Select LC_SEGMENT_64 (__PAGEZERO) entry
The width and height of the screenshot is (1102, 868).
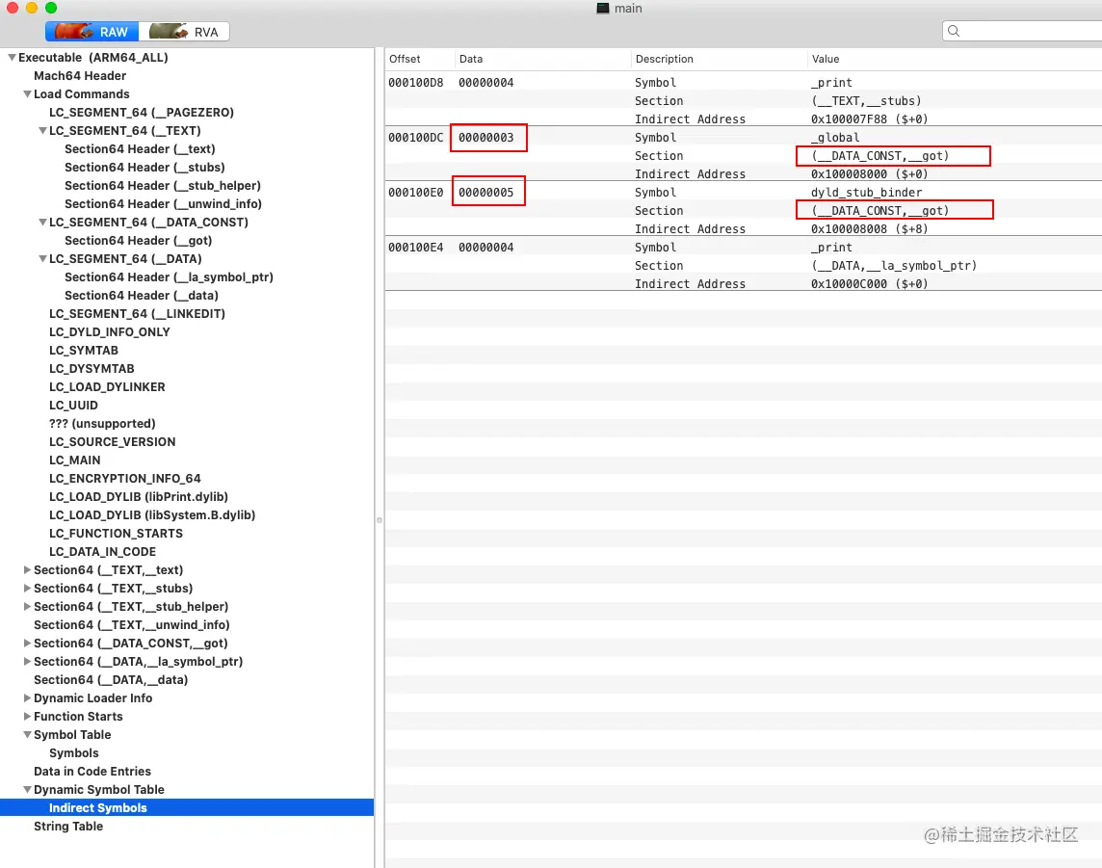142,113
